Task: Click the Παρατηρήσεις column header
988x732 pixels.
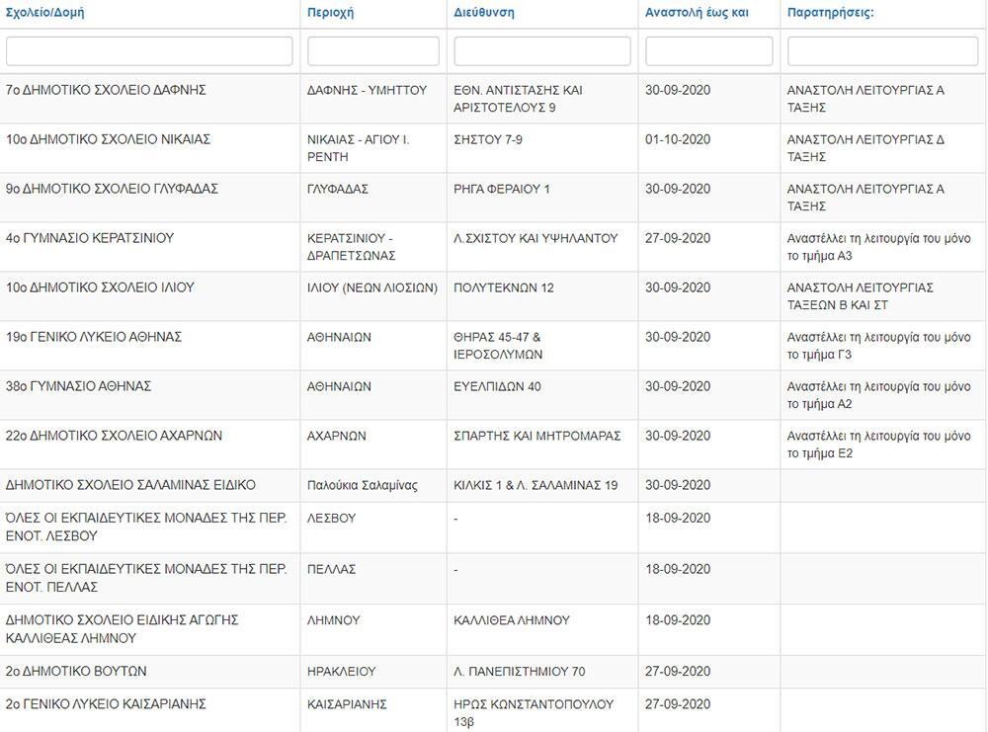Action: [x=831, y=13]
